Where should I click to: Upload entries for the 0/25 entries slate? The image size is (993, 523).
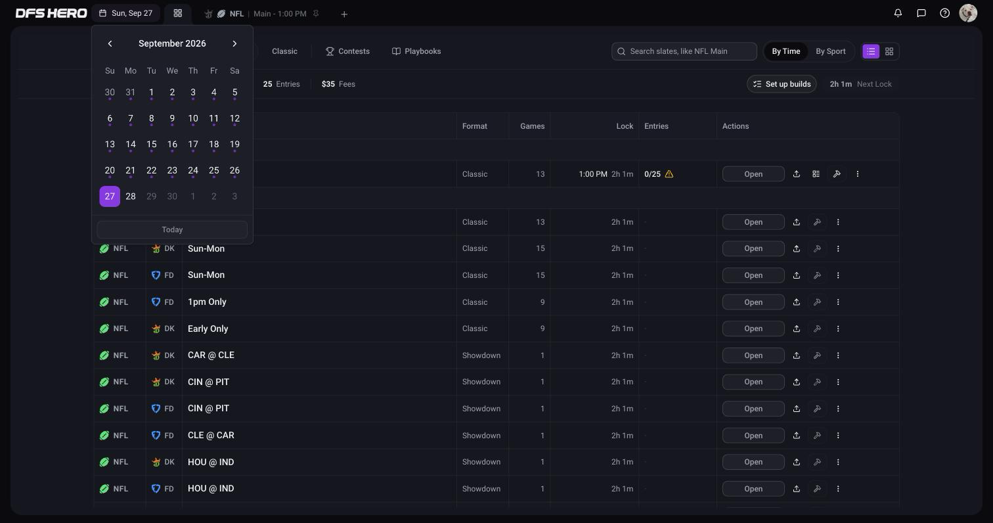tap(797, 174)
